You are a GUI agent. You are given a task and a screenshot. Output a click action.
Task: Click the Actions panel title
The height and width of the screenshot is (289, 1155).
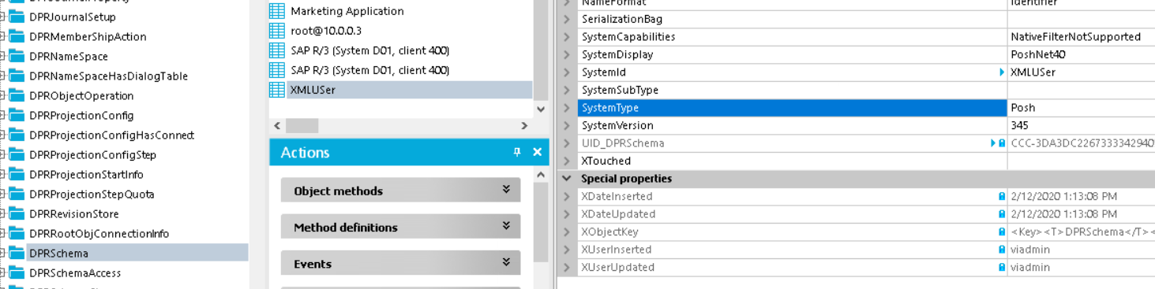coord(305,152)
